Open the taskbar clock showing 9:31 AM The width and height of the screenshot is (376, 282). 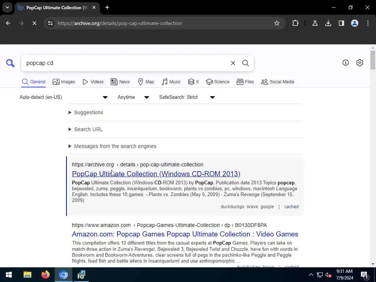[x=344, y=275]
